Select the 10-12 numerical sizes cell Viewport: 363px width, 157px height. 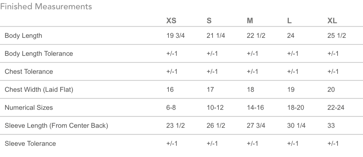215,108
